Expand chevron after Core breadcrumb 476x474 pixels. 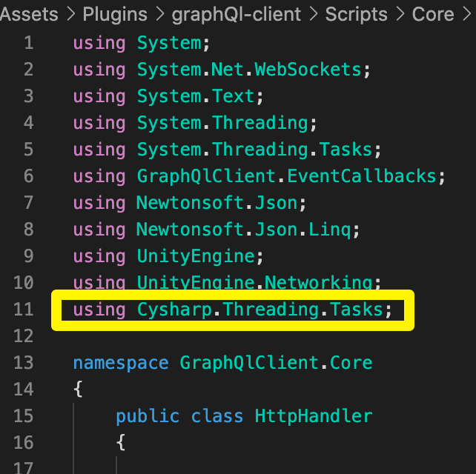click(x=466, y=15)
